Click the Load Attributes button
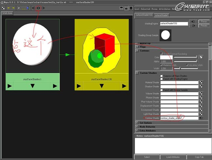This screenshot has height=160, width=212. pyautogui.click(x=173, y=157)
